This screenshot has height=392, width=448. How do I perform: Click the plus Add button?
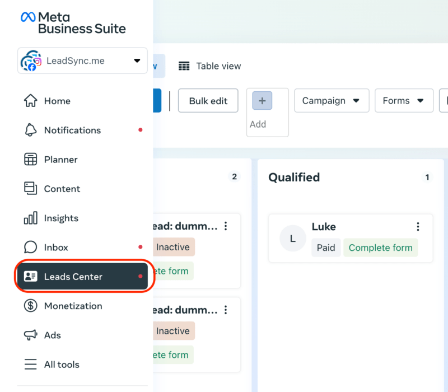pyautogui.click(x=262, y=101)
